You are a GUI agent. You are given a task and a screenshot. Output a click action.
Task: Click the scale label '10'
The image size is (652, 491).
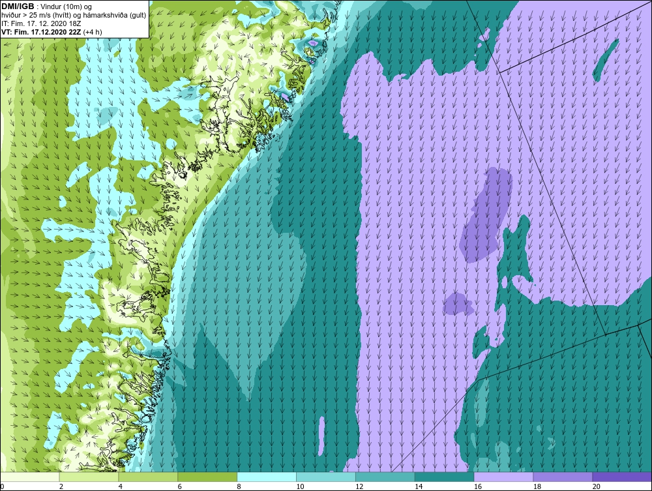pyautogui.click(x=300, y=486)
